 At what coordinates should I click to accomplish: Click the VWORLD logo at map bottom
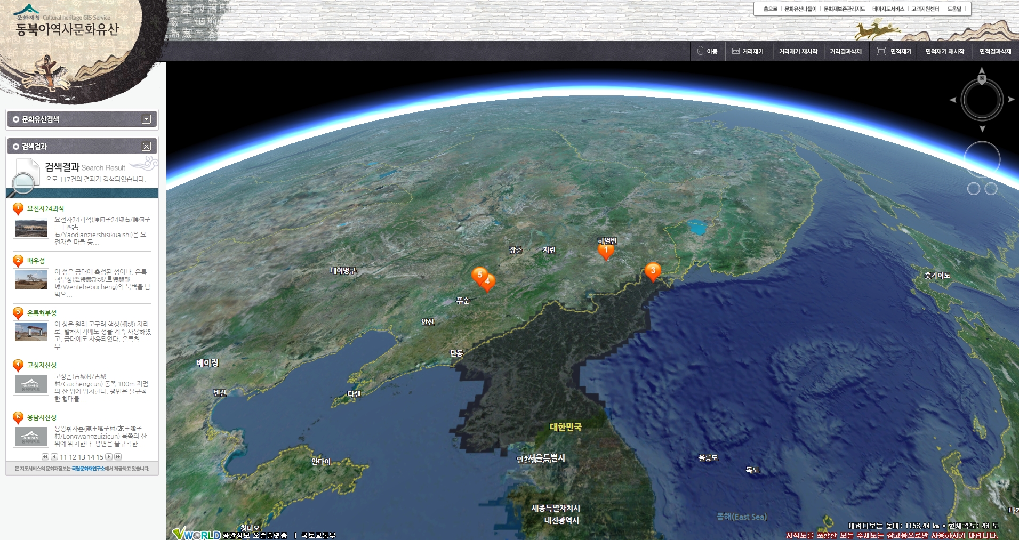pyautogui.click(x=196, y=534)
